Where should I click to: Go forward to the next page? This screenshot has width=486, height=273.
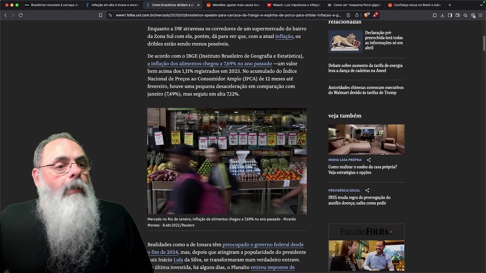pyautogui.click(x=13, y=15)
